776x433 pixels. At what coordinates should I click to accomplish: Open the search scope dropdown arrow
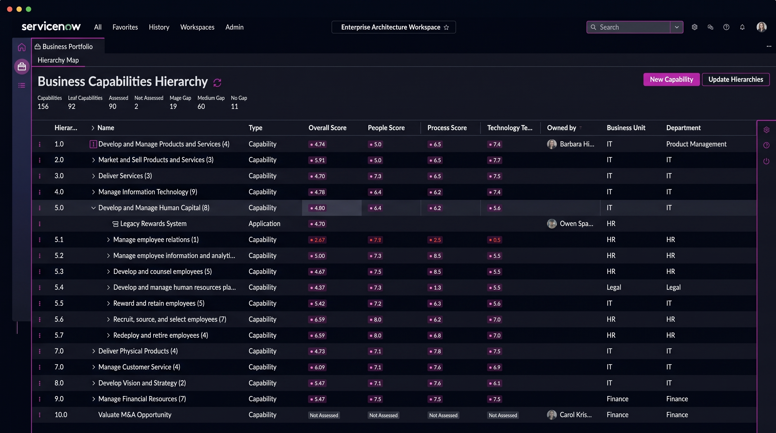tap(676, 27)
